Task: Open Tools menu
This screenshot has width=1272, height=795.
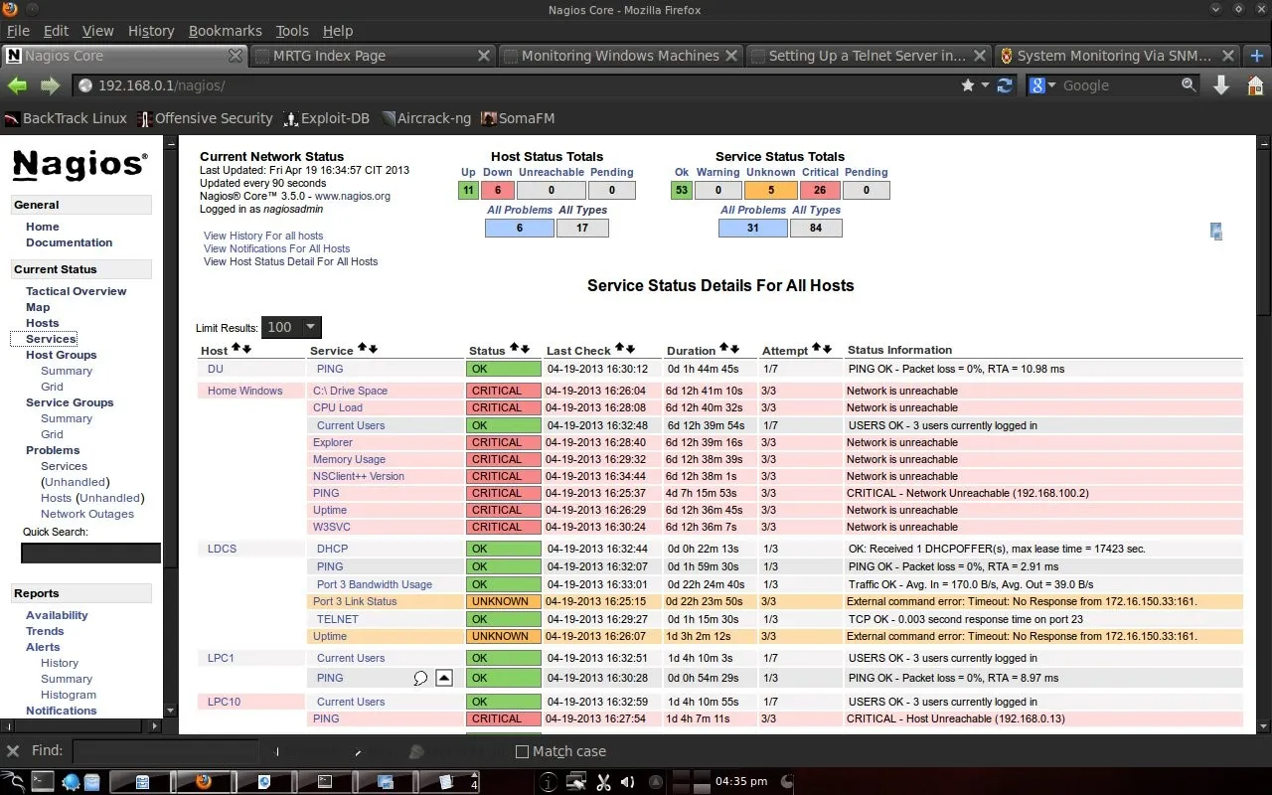Action: coord(292,31)
